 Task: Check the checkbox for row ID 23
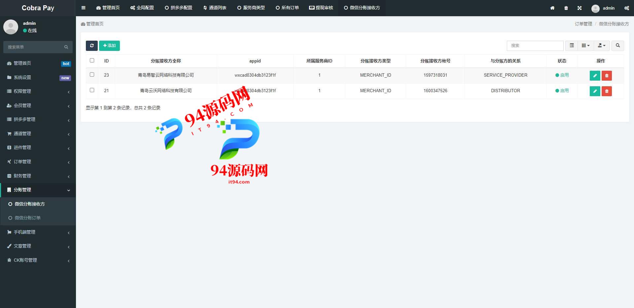tap(92, 75)
